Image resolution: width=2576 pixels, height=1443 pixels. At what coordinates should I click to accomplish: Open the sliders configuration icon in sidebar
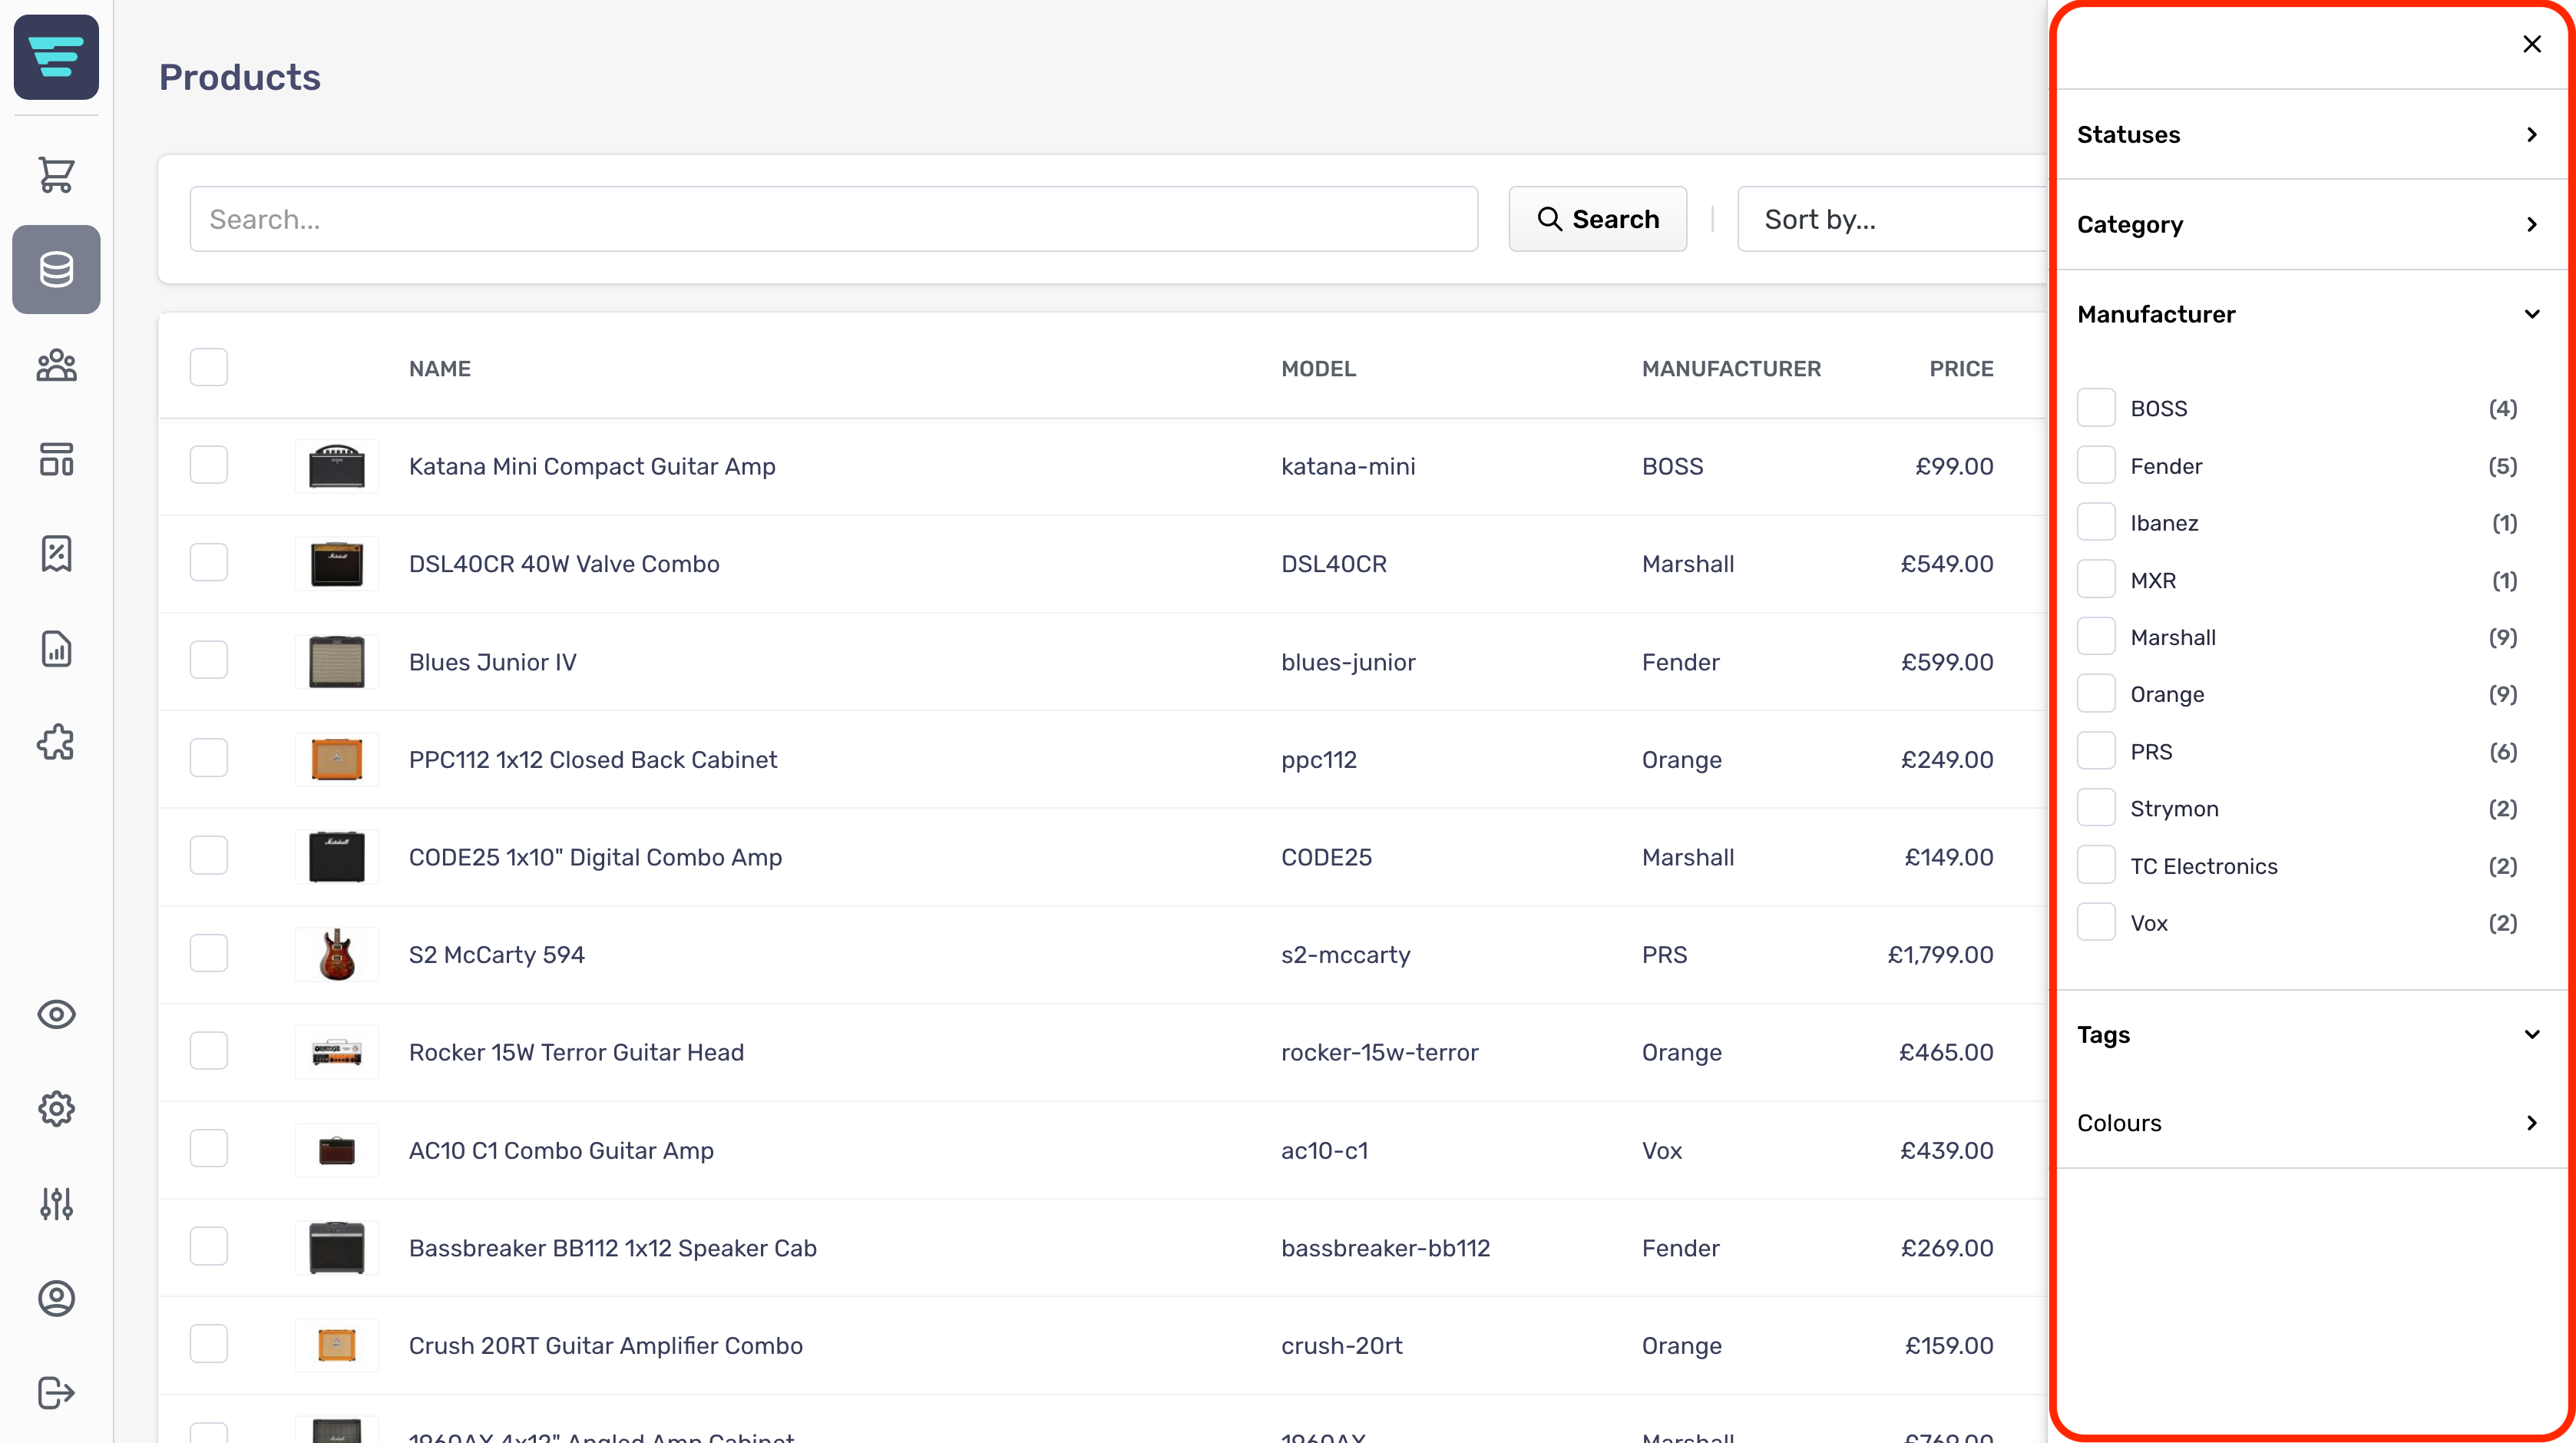pos(56,1203)
